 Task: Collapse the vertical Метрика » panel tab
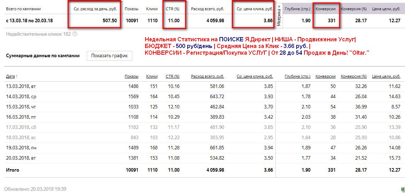279,16
